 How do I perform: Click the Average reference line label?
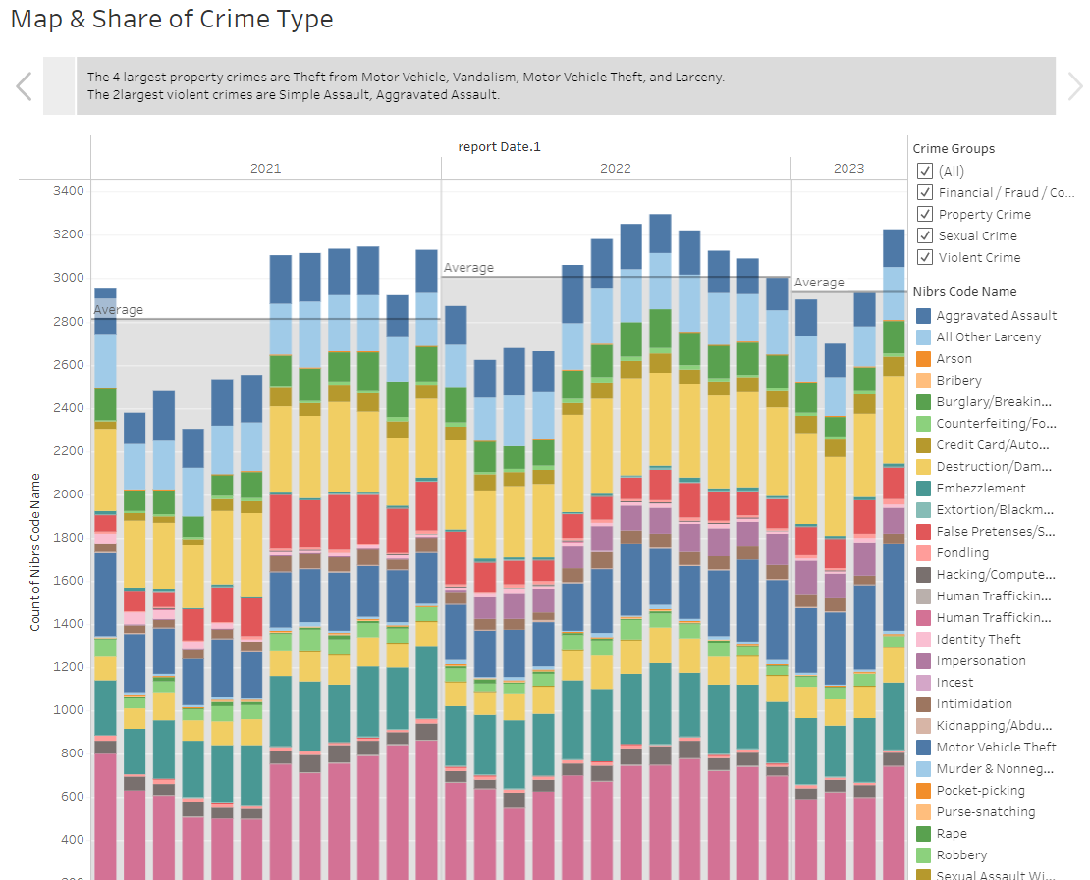pos(119,309)
